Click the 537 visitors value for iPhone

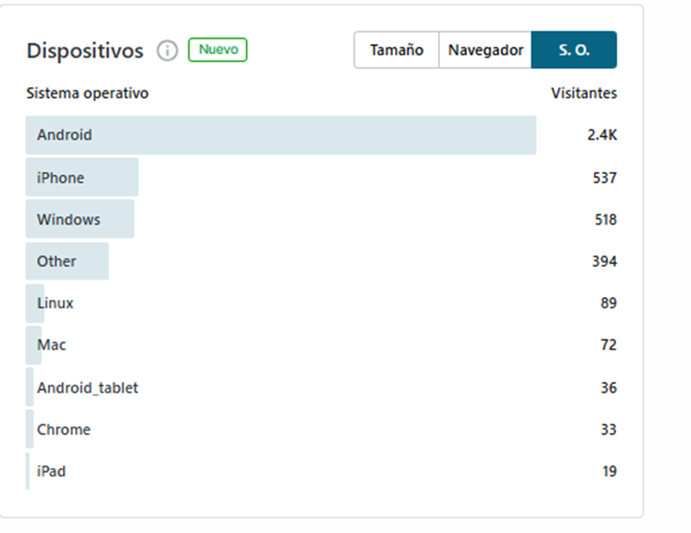(605, 177)
